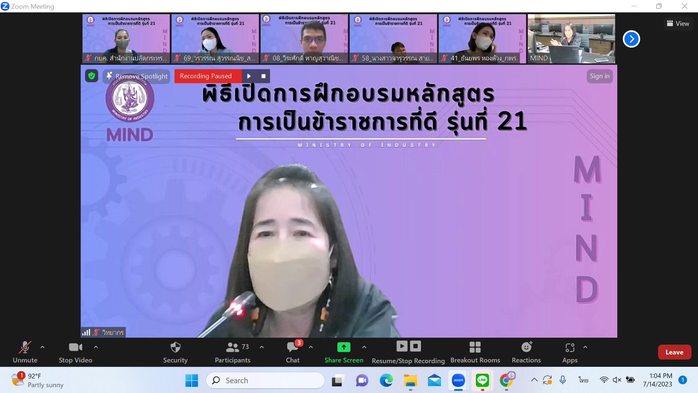
Task: Switch the ไทย input language indicator
Action: point(583,380)
